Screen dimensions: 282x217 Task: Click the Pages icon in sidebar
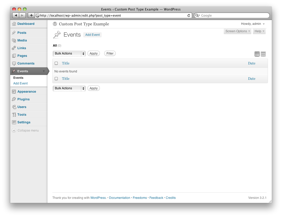pyautogui.click(x=14, y=56)
